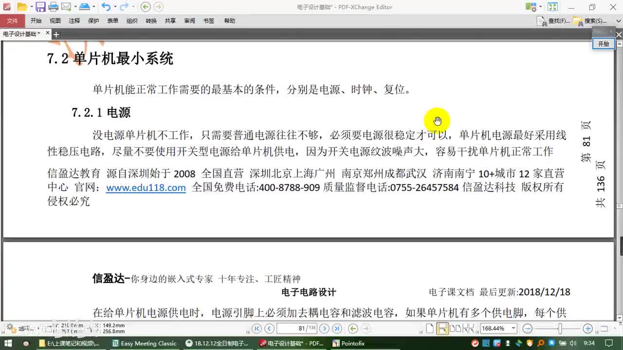The image size is (623, 350).
Task: Toggle full screen mode icon
Action: coord(552,7)
